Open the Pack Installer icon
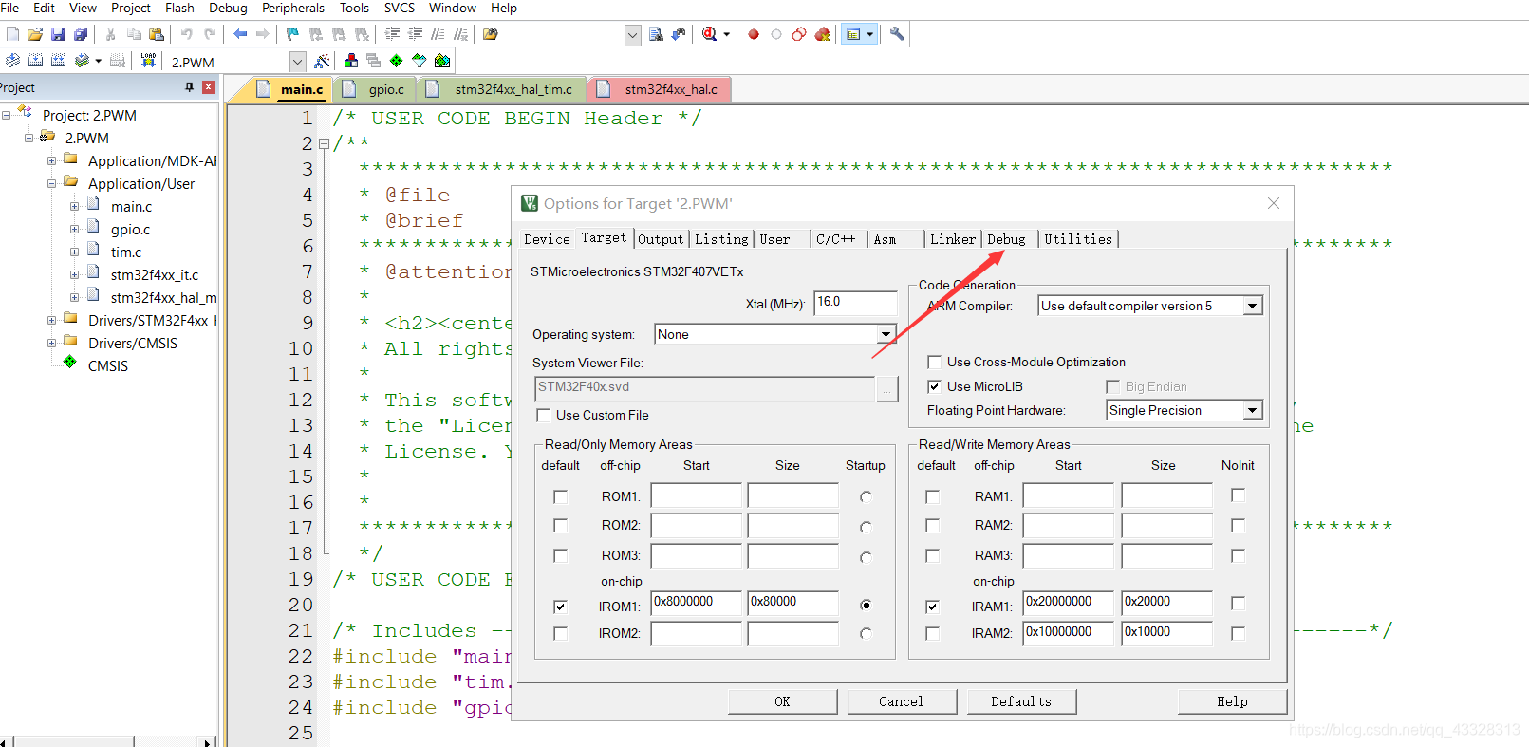Image resolution: width=1529 pixels, height=747 pixels. pyautogui.click(x=442, y=61)
